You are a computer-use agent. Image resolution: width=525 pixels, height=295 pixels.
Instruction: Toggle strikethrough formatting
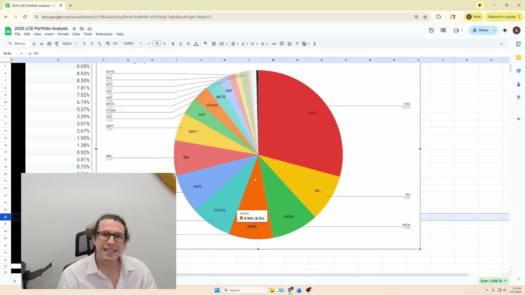[x=188, y=43]
